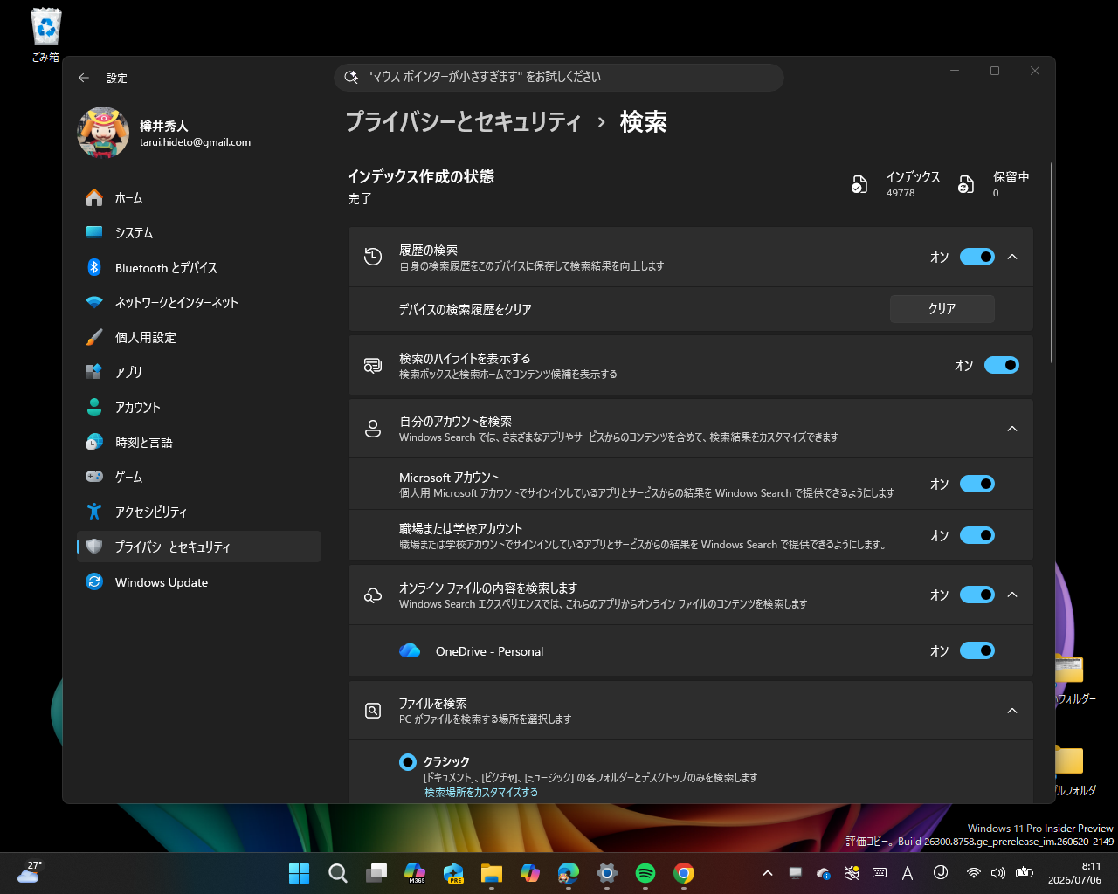The image size is (1118, 894).
Task: Show hidden tray icons chevron
Action: coord(768,873)
